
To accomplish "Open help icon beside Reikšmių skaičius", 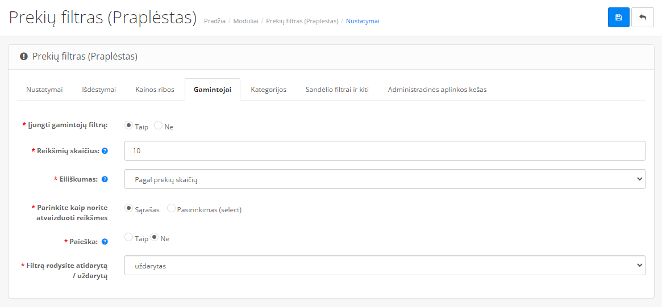I will [105, 150].
